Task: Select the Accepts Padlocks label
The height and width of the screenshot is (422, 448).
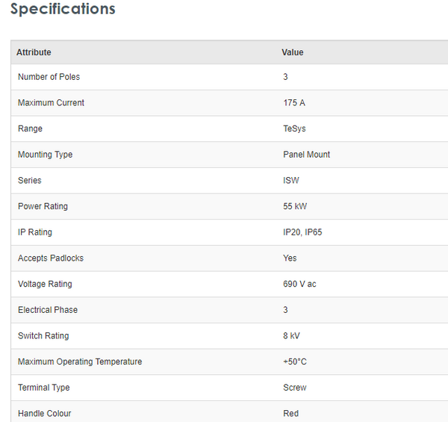Action: [51, 258]
